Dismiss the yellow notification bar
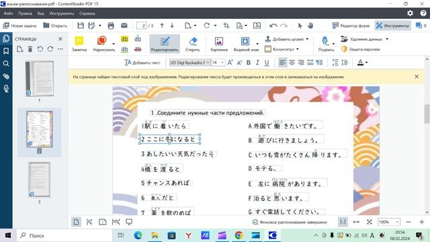Screen dimensions: 430x242 coord(417,77)
